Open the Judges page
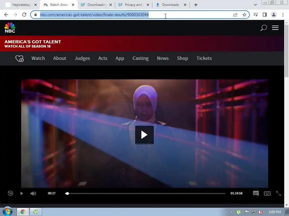The height and width of the screenshot is (216, 289). (x=82, y=58)
